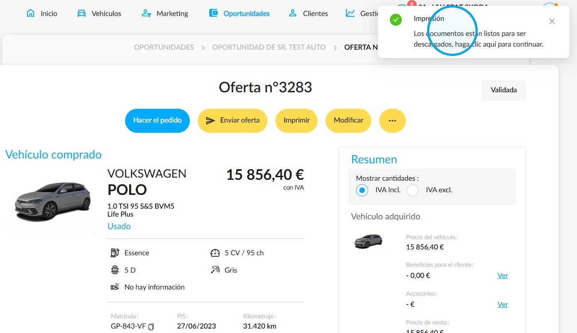Copy the matrícula GP-843-VF with copy icon
Image resolution: width=577 pixels, height=333 pixels.
[151, 327]
